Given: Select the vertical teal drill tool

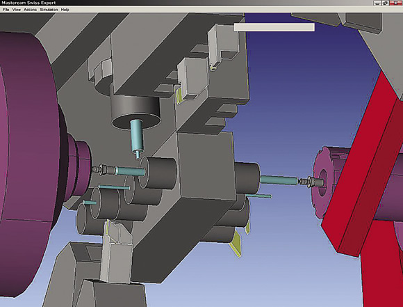Looking at the screenshot, I should point(136,138).
